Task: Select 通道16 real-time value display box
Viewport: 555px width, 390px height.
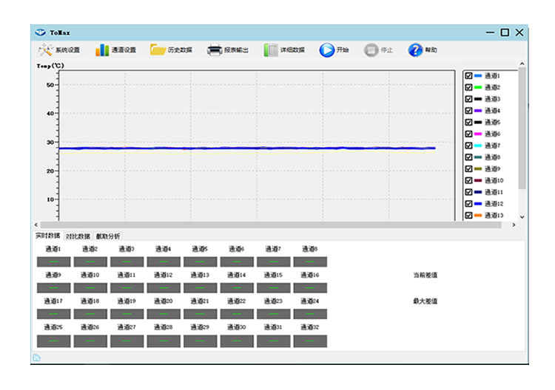Action: tap(310, 288)
